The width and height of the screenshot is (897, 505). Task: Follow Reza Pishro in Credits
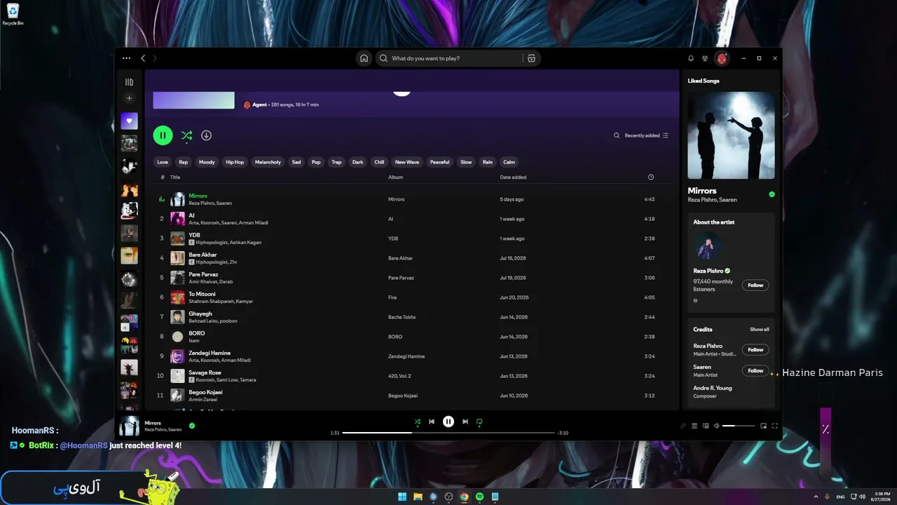755,349
